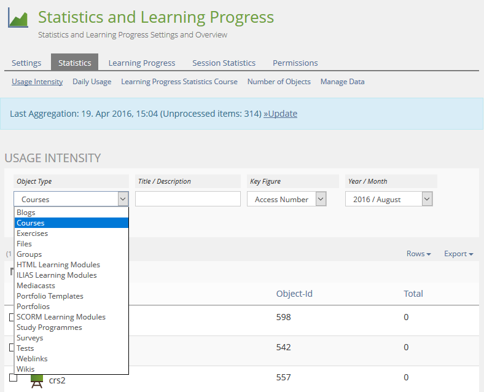
Task: Tick the checkbox next to crs2
Action: tap(13, 377)
